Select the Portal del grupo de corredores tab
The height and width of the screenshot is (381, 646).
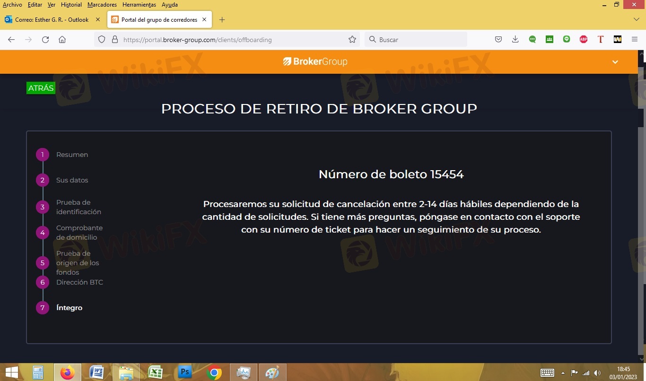click(159, 20)
